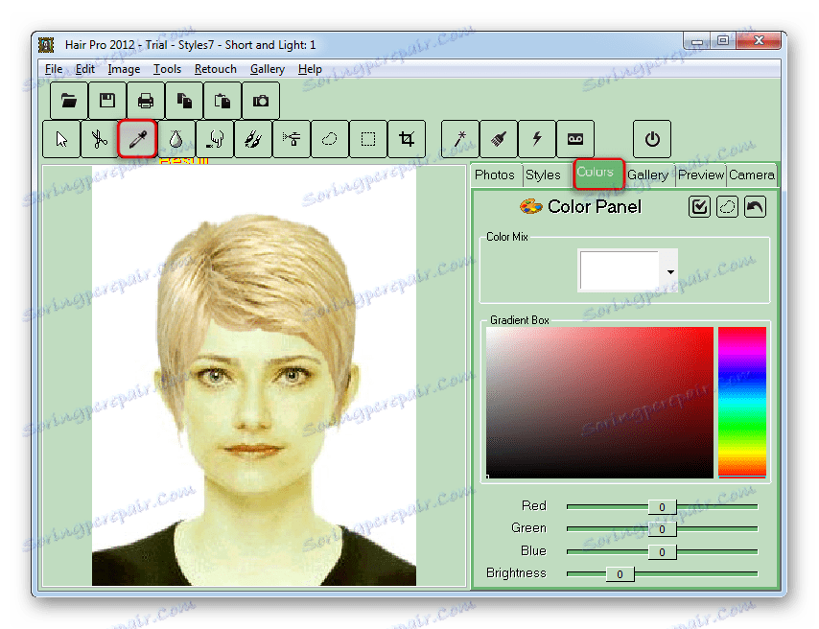Click the Red slider handle
The height and width of the screenshot is (629, 819).
coord(662,507)
